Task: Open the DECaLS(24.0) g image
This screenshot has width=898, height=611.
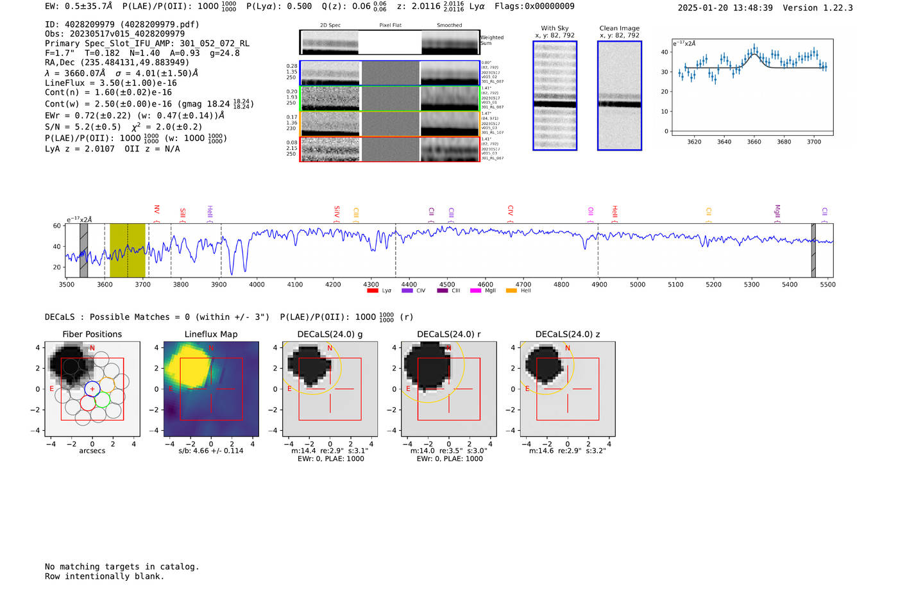Action: tap(330, 389)
